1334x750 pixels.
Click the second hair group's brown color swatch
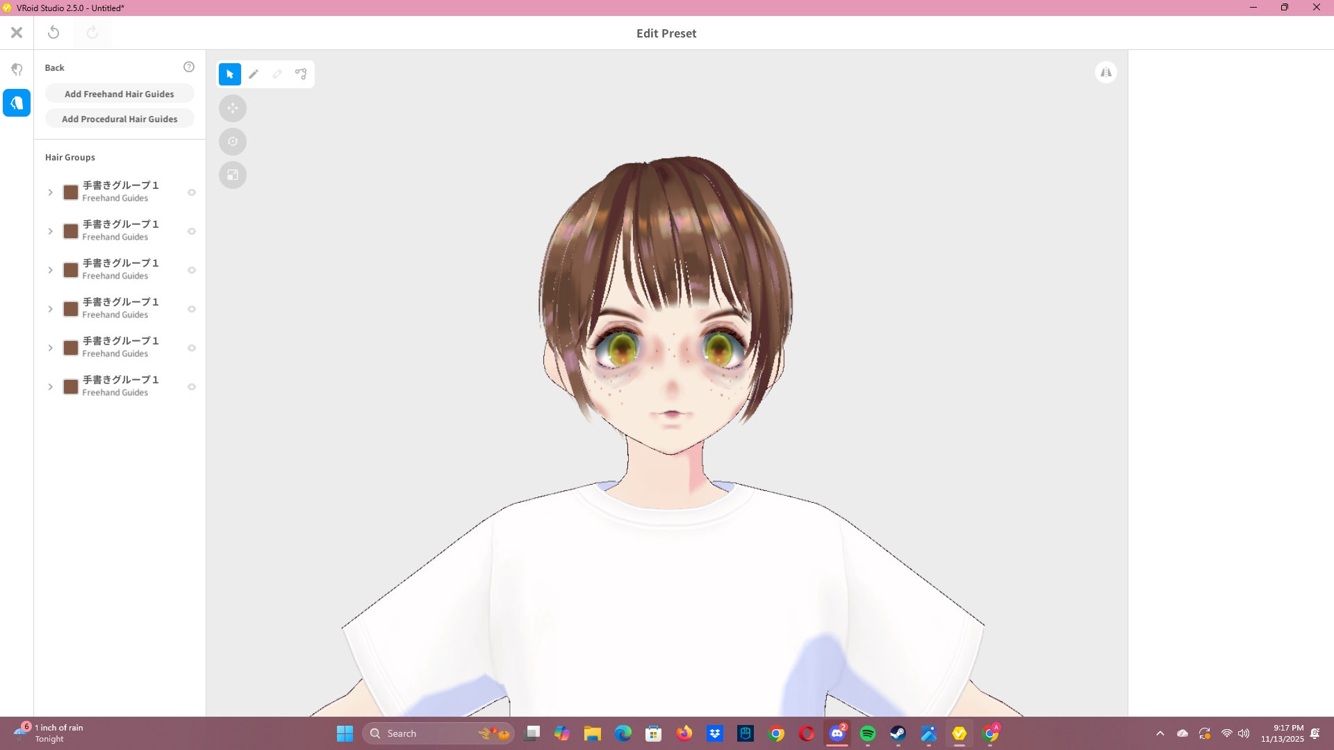(71, 231)
